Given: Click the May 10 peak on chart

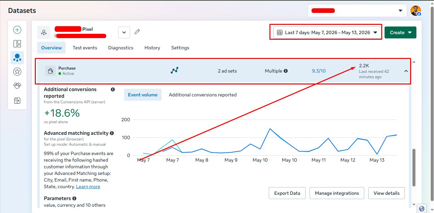Looking at the screenshot, I should [x=270, y=129].
